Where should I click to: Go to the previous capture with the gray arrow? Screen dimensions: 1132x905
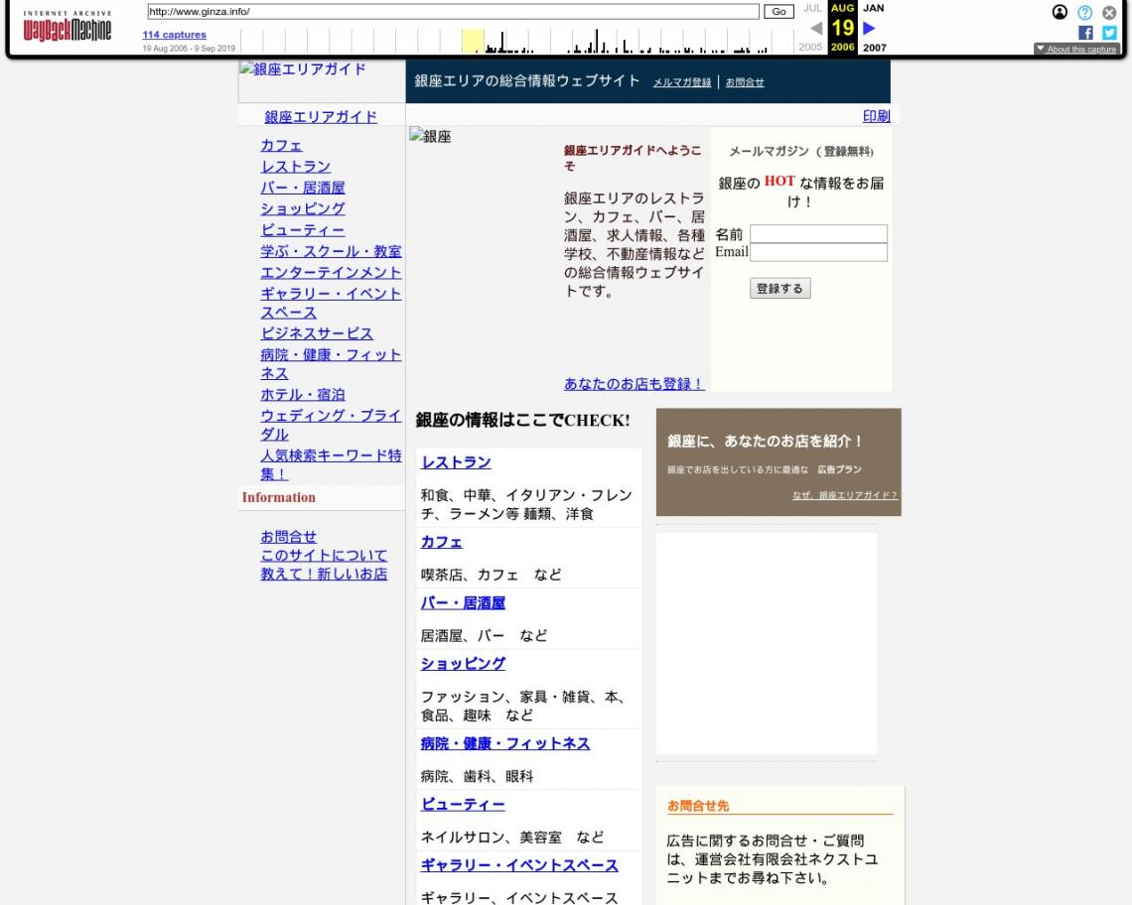click(816, 28)
